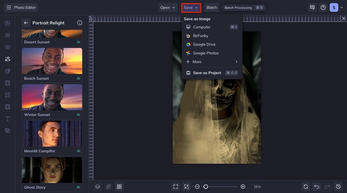The width and height of the screenshot is (347, 193).
Task: Open the Effects sparkle sidebar icon
Action: [x=7, y=59]
